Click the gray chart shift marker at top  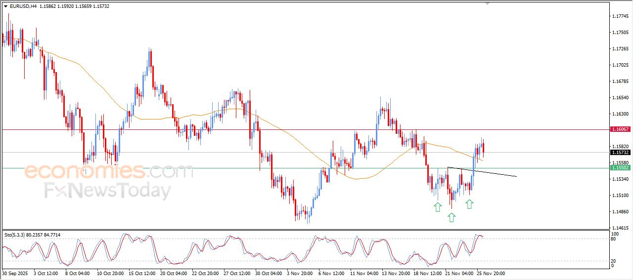pyautogui.click(x=488, y=3)
